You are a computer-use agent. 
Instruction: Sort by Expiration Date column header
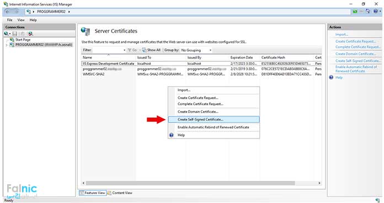(x=244, y=57)
